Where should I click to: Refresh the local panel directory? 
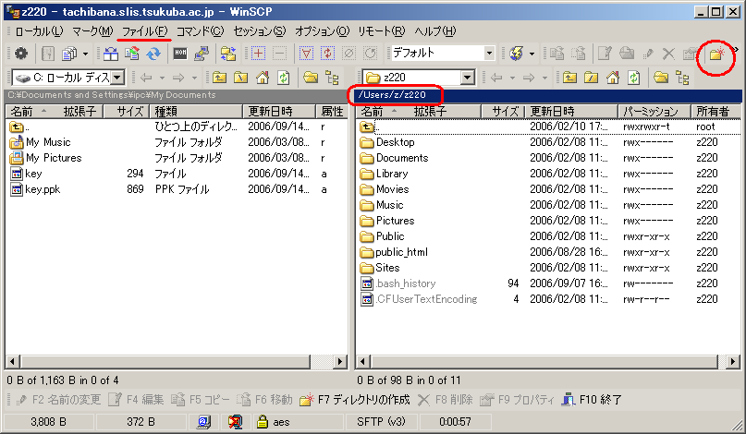284,77
